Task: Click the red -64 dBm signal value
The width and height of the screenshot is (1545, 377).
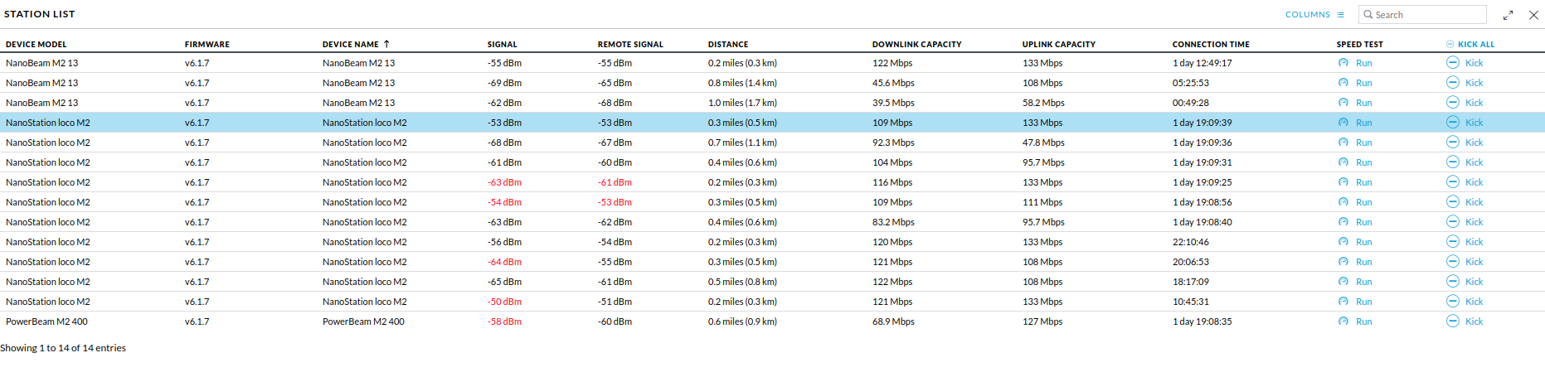Action: point(504,262)
